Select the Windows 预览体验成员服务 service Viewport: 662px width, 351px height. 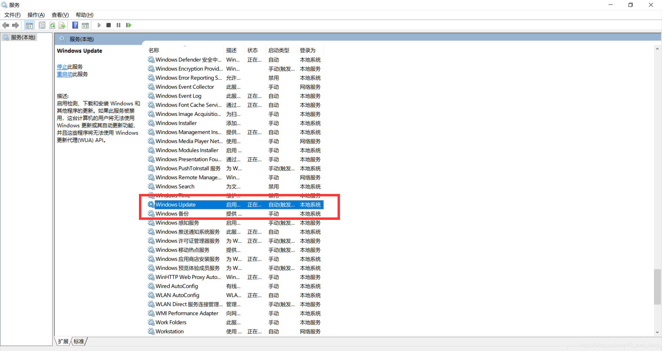tap(235, 268)
